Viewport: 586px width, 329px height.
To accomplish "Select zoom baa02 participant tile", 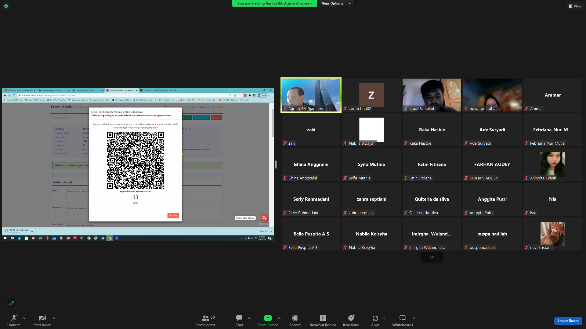I will point(371,95).
